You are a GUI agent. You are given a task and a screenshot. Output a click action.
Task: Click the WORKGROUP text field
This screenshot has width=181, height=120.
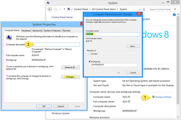(114, 65)
